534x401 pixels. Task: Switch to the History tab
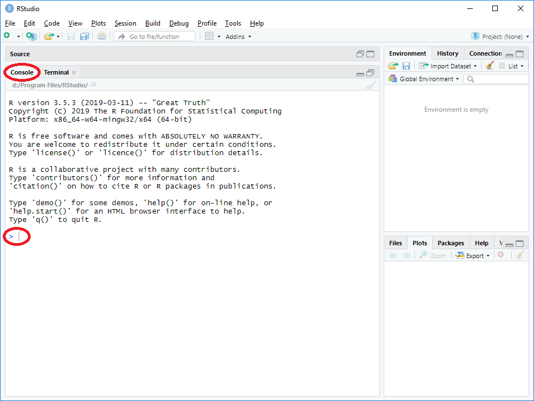(448, 53)
